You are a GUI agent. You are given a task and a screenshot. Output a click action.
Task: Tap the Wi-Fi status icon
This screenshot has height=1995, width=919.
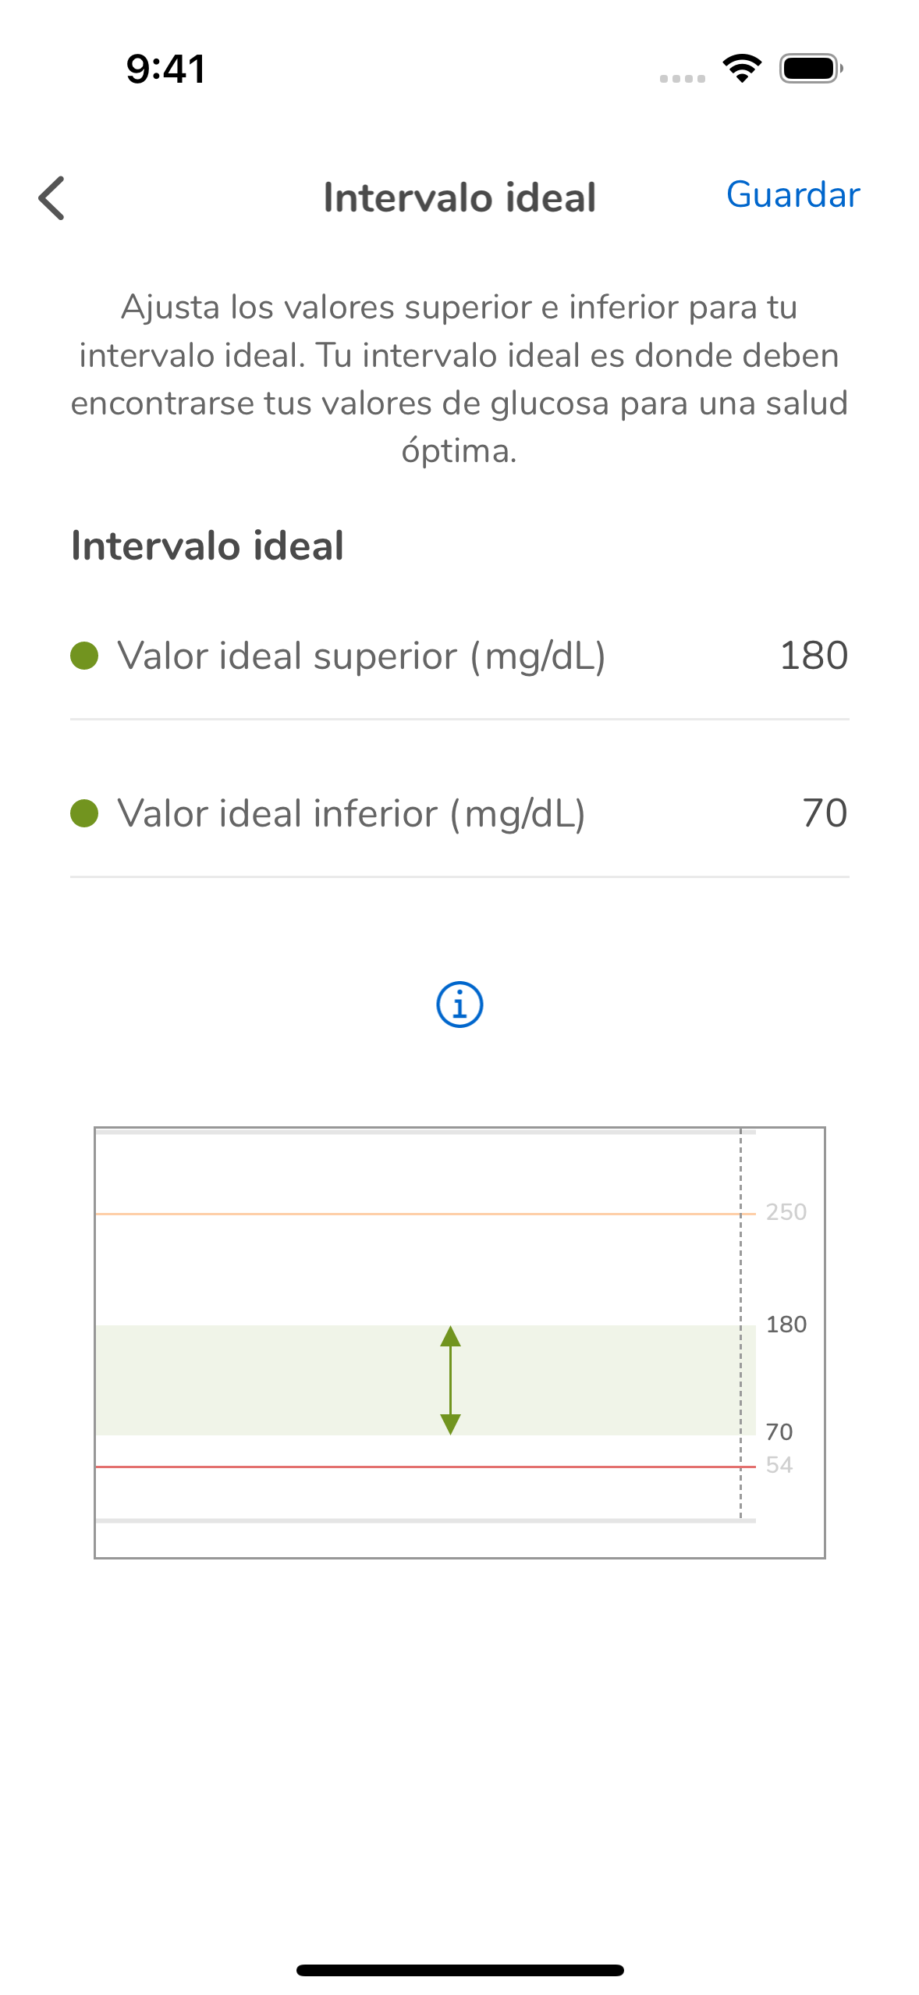tap(742, 69)
